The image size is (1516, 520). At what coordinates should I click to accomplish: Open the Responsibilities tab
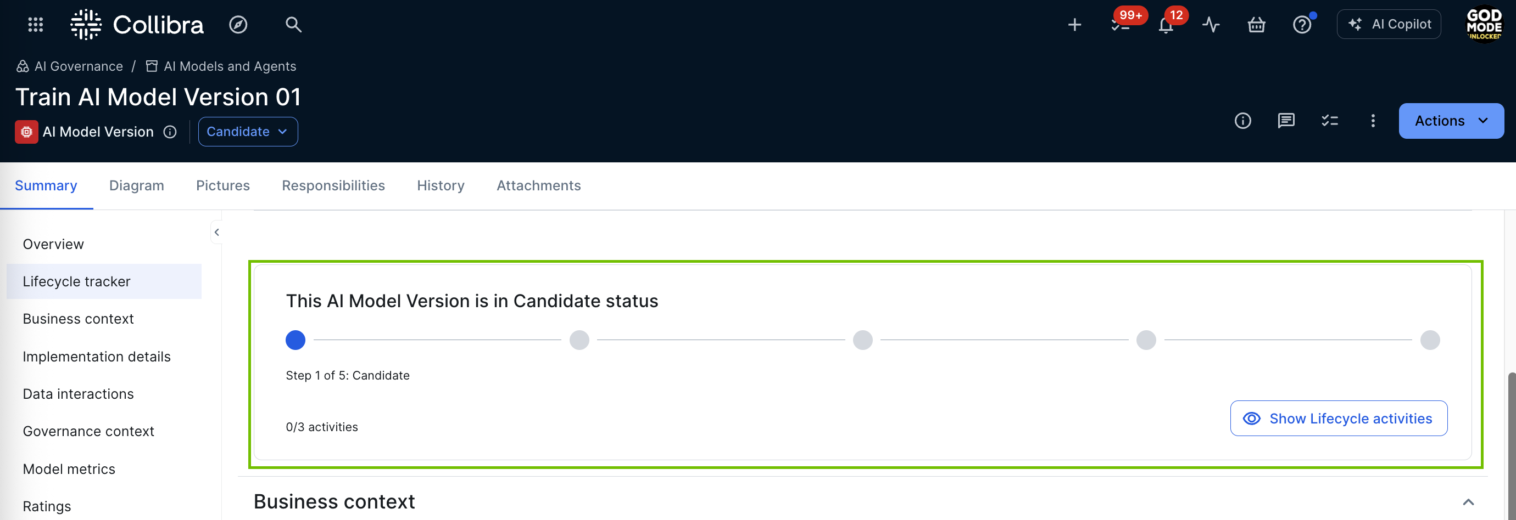(333, 185)
